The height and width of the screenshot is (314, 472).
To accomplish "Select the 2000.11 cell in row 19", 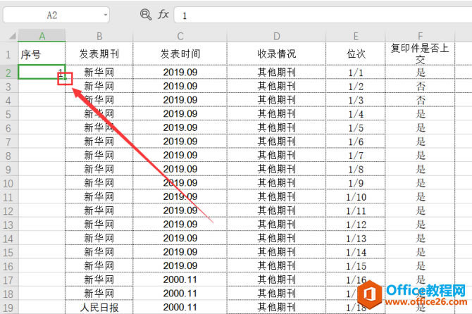I will click(180, 307).
